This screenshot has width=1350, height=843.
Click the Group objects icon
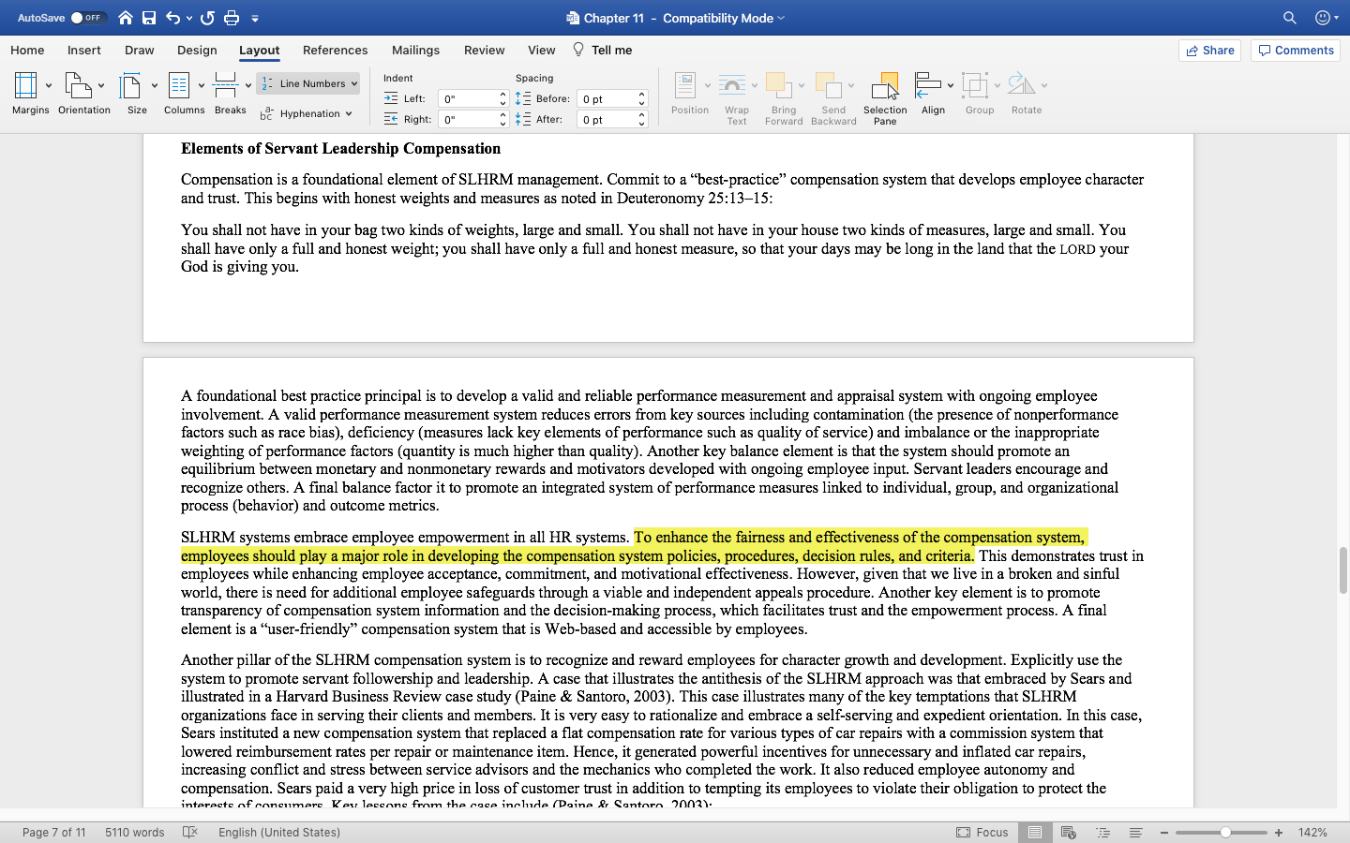975,85
